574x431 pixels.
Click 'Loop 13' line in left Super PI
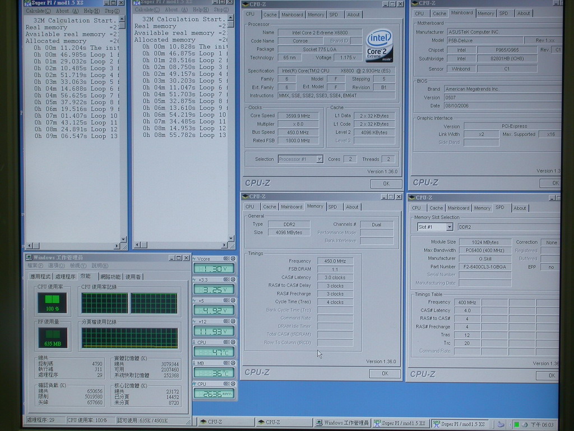(76, 136)
